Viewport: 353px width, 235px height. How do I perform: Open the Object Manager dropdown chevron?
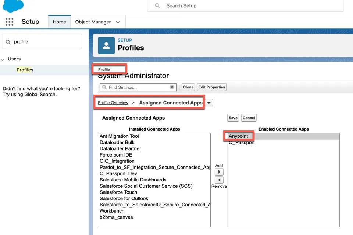click(x=118, y=22)
